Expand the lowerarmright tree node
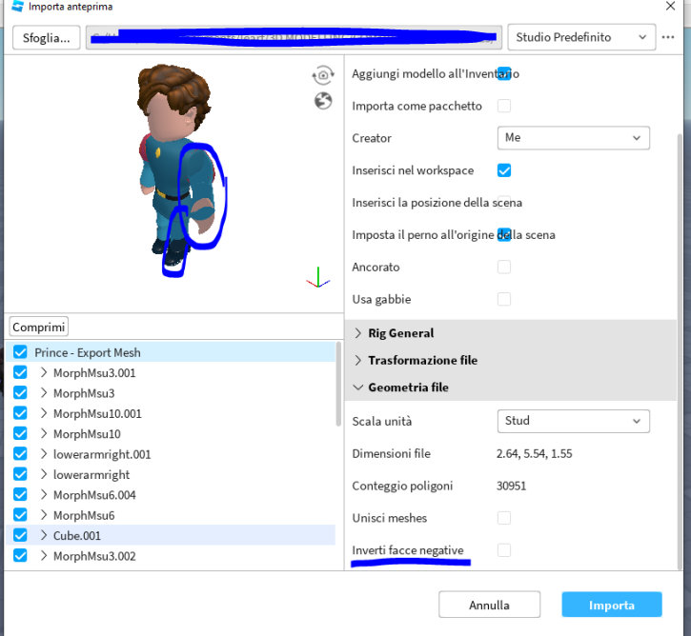691x636 pixels. (44, 474)
